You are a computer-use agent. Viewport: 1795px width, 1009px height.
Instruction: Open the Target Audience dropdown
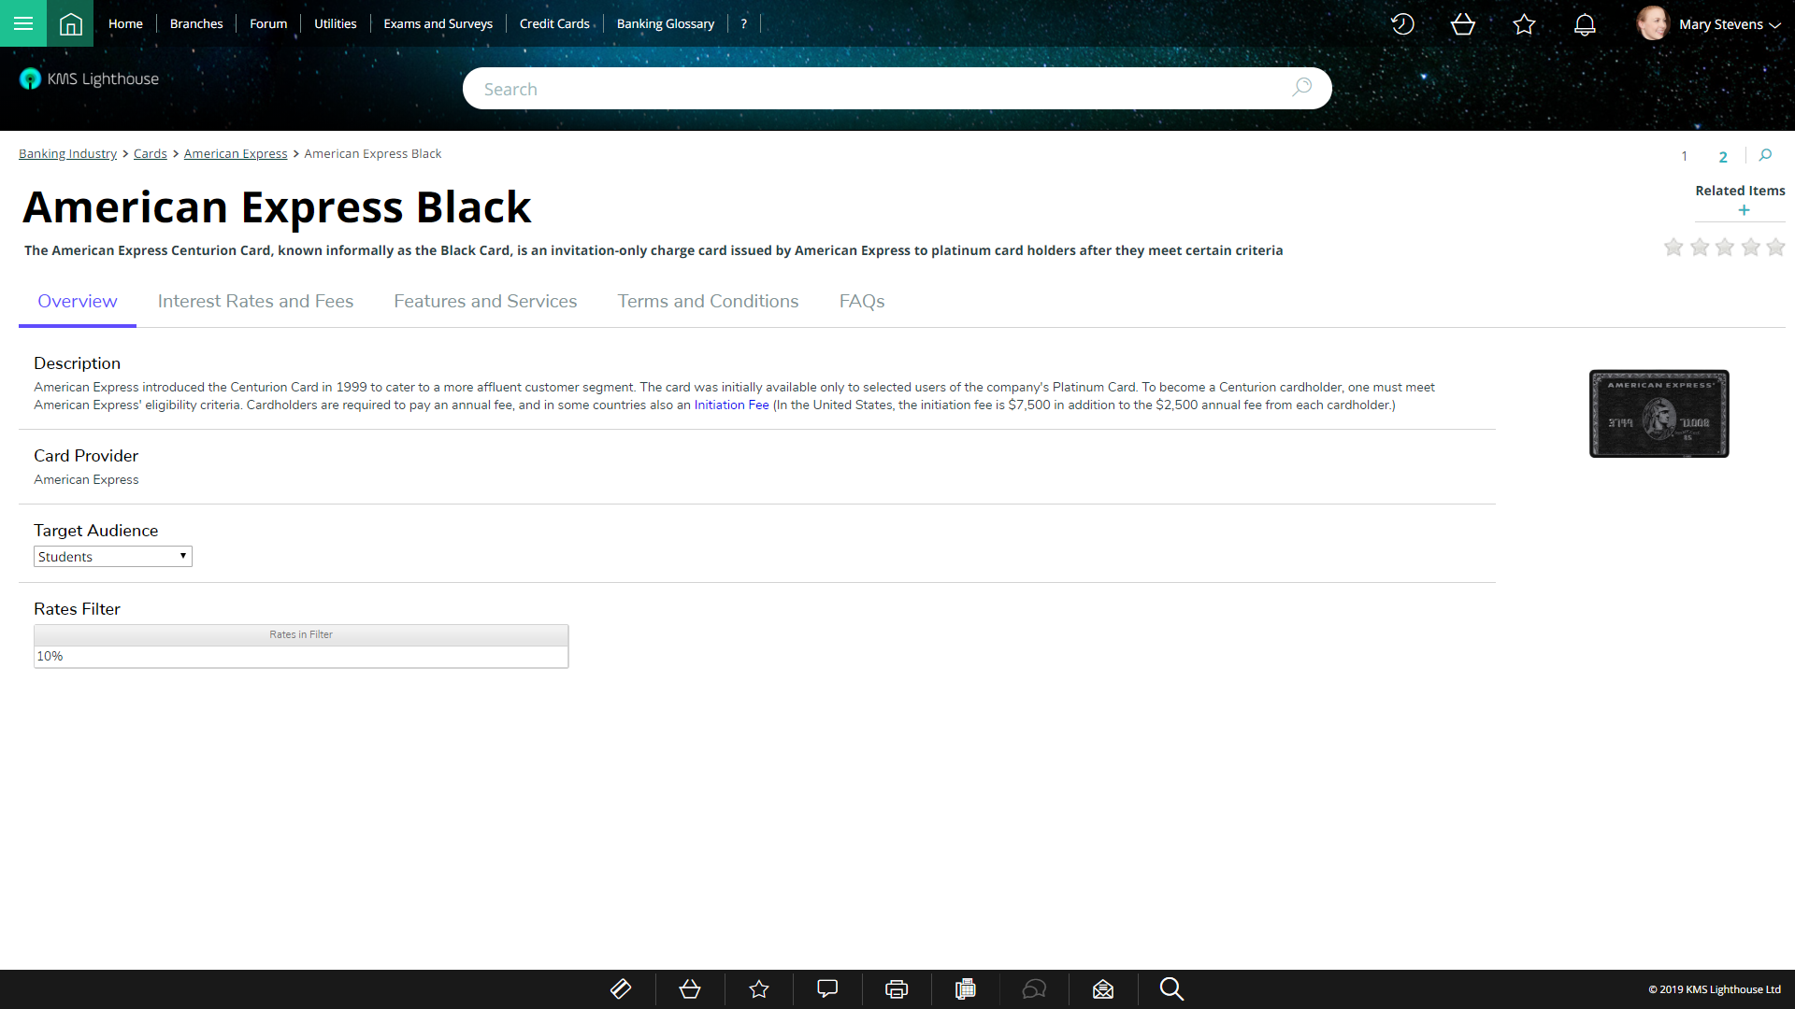(x=112, y=556)
